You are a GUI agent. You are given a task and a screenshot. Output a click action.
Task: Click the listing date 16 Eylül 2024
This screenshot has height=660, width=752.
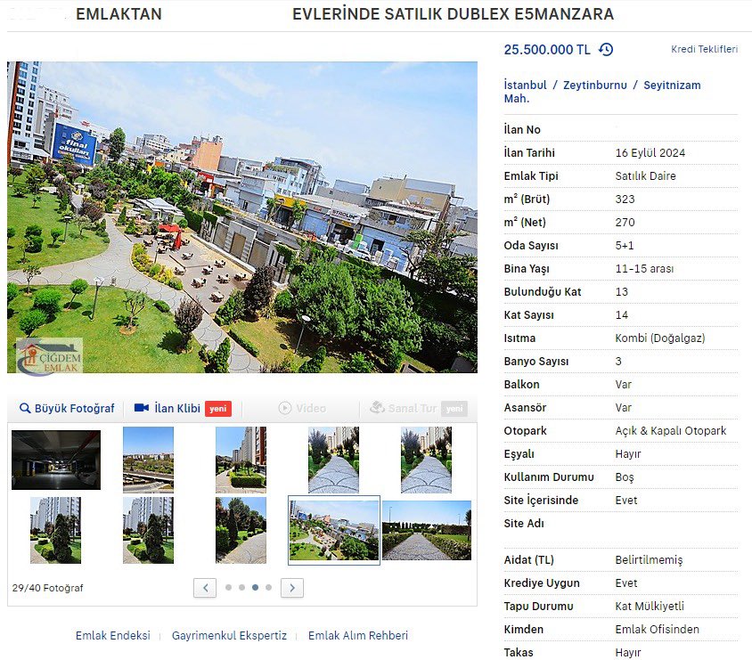click(x=650, y=153)
